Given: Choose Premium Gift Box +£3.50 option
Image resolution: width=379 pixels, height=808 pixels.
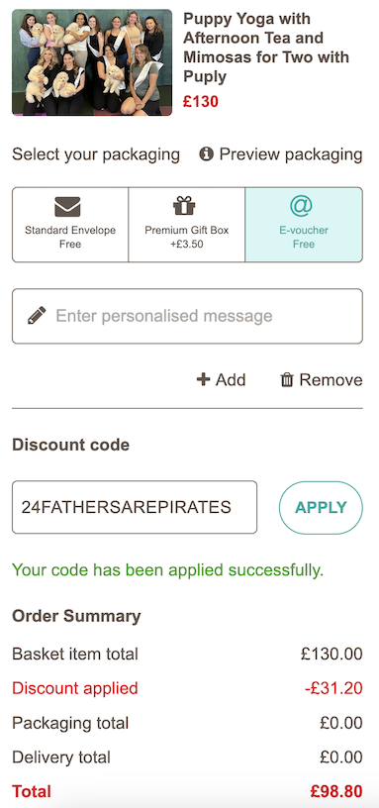Looking at the screenshot, I should 186,225.
